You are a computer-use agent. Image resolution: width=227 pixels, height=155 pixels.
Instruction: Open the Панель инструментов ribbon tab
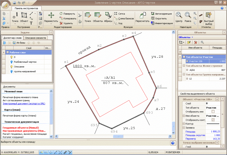click(x=26, y=8)
